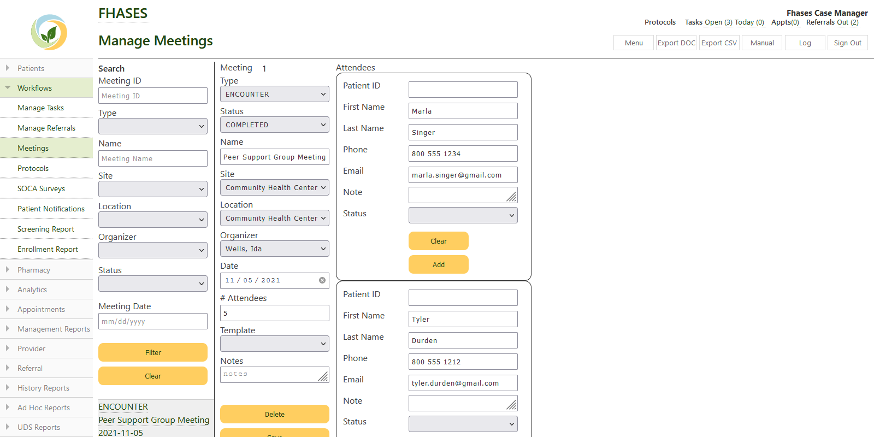Open Protocols in the sidebar

46,168
